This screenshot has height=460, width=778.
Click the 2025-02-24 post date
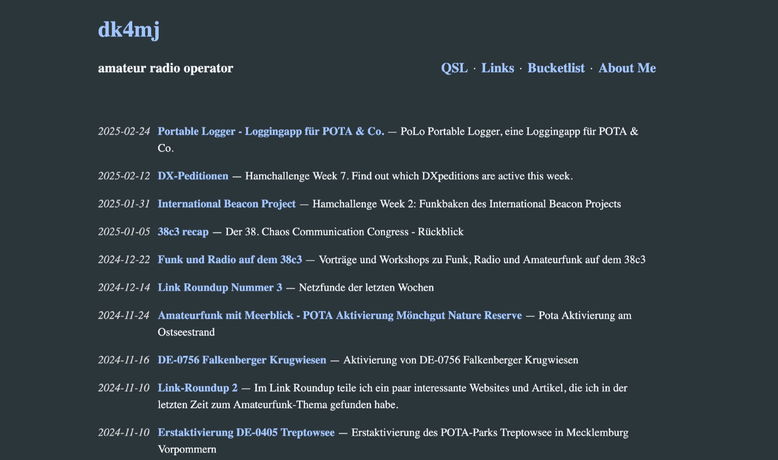tap(124, 131)
